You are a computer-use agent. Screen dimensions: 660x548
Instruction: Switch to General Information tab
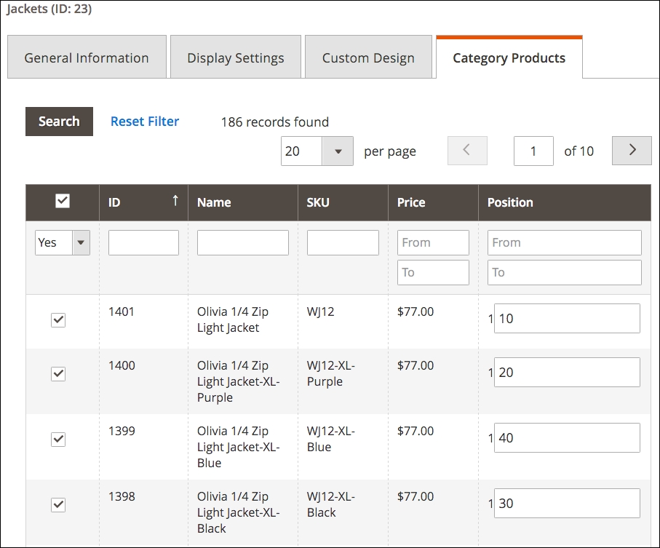click(x=87, y=58)
